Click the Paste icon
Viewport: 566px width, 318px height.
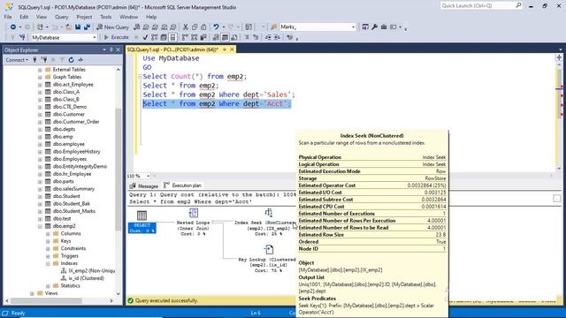coord(203,27)
